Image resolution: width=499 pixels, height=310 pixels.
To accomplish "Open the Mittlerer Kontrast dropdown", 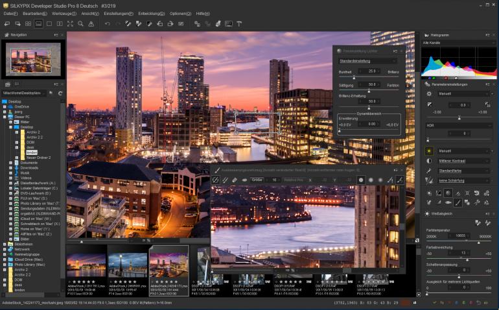I will [463, 161].
